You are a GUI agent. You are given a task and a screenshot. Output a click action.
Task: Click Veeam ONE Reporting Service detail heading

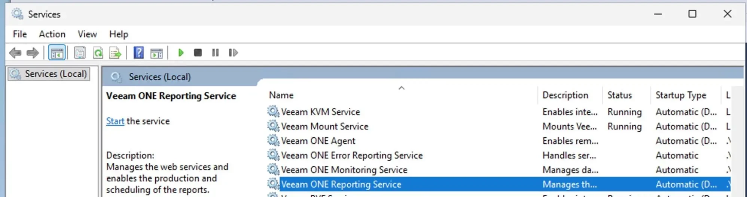[171, 96]
